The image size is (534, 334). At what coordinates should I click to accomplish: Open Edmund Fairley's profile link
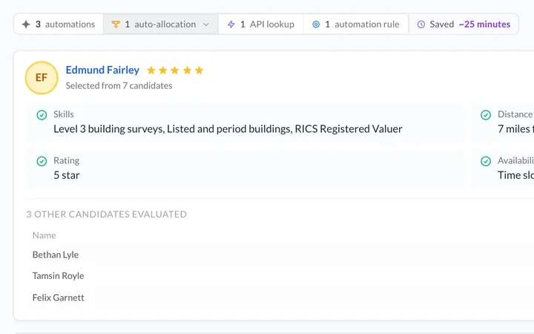tap(102, 70)
